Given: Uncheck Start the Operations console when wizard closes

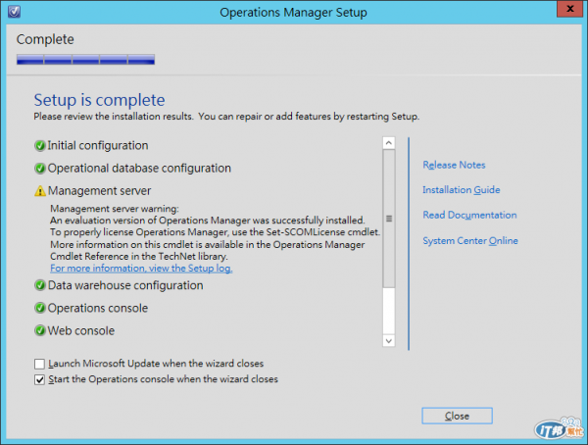Looking at the screenshot, I should click(x=39, y=379).
